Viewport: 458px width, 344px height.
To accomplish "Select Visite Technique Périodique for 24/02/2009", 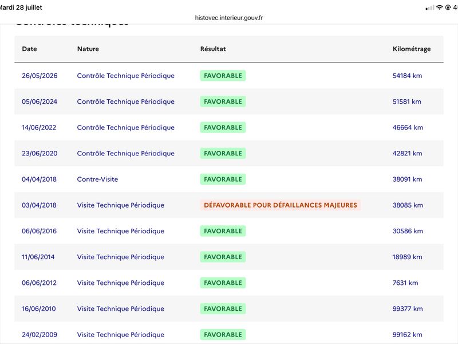I will click(121, 334).
